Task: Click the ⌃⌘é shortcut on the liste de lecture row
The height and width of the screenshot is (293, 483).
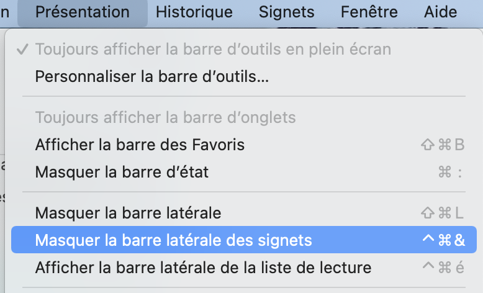Action: [443, 268]
